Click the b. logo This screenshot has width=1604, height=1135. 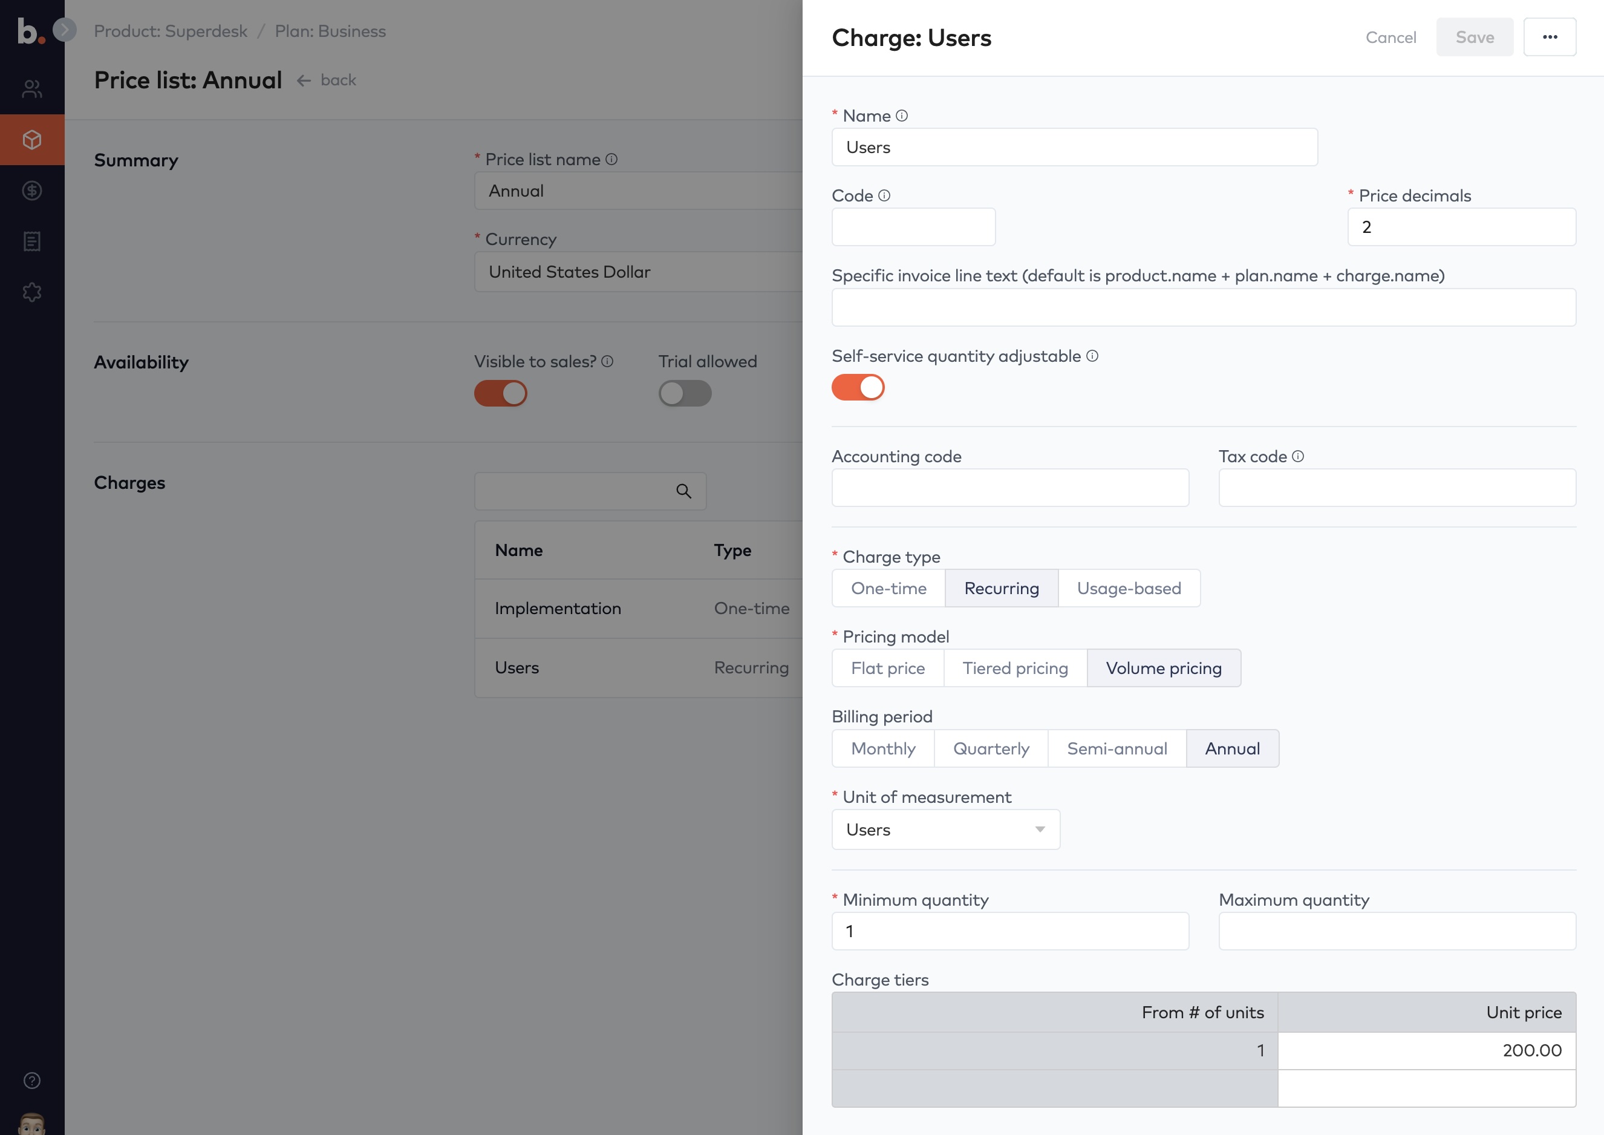[31, 31]
